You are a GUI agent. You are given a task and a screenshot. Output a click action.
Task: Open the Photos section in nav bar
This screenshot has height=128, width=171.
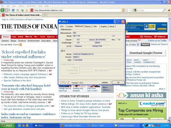coord(146,37)
